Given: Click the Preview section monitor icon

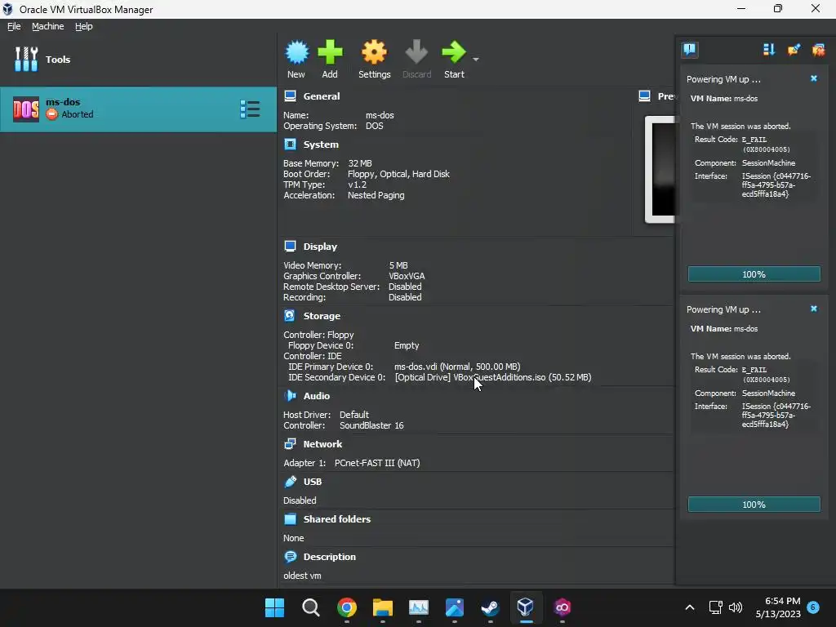Looking at the screenshot, I should coord(645,96).
